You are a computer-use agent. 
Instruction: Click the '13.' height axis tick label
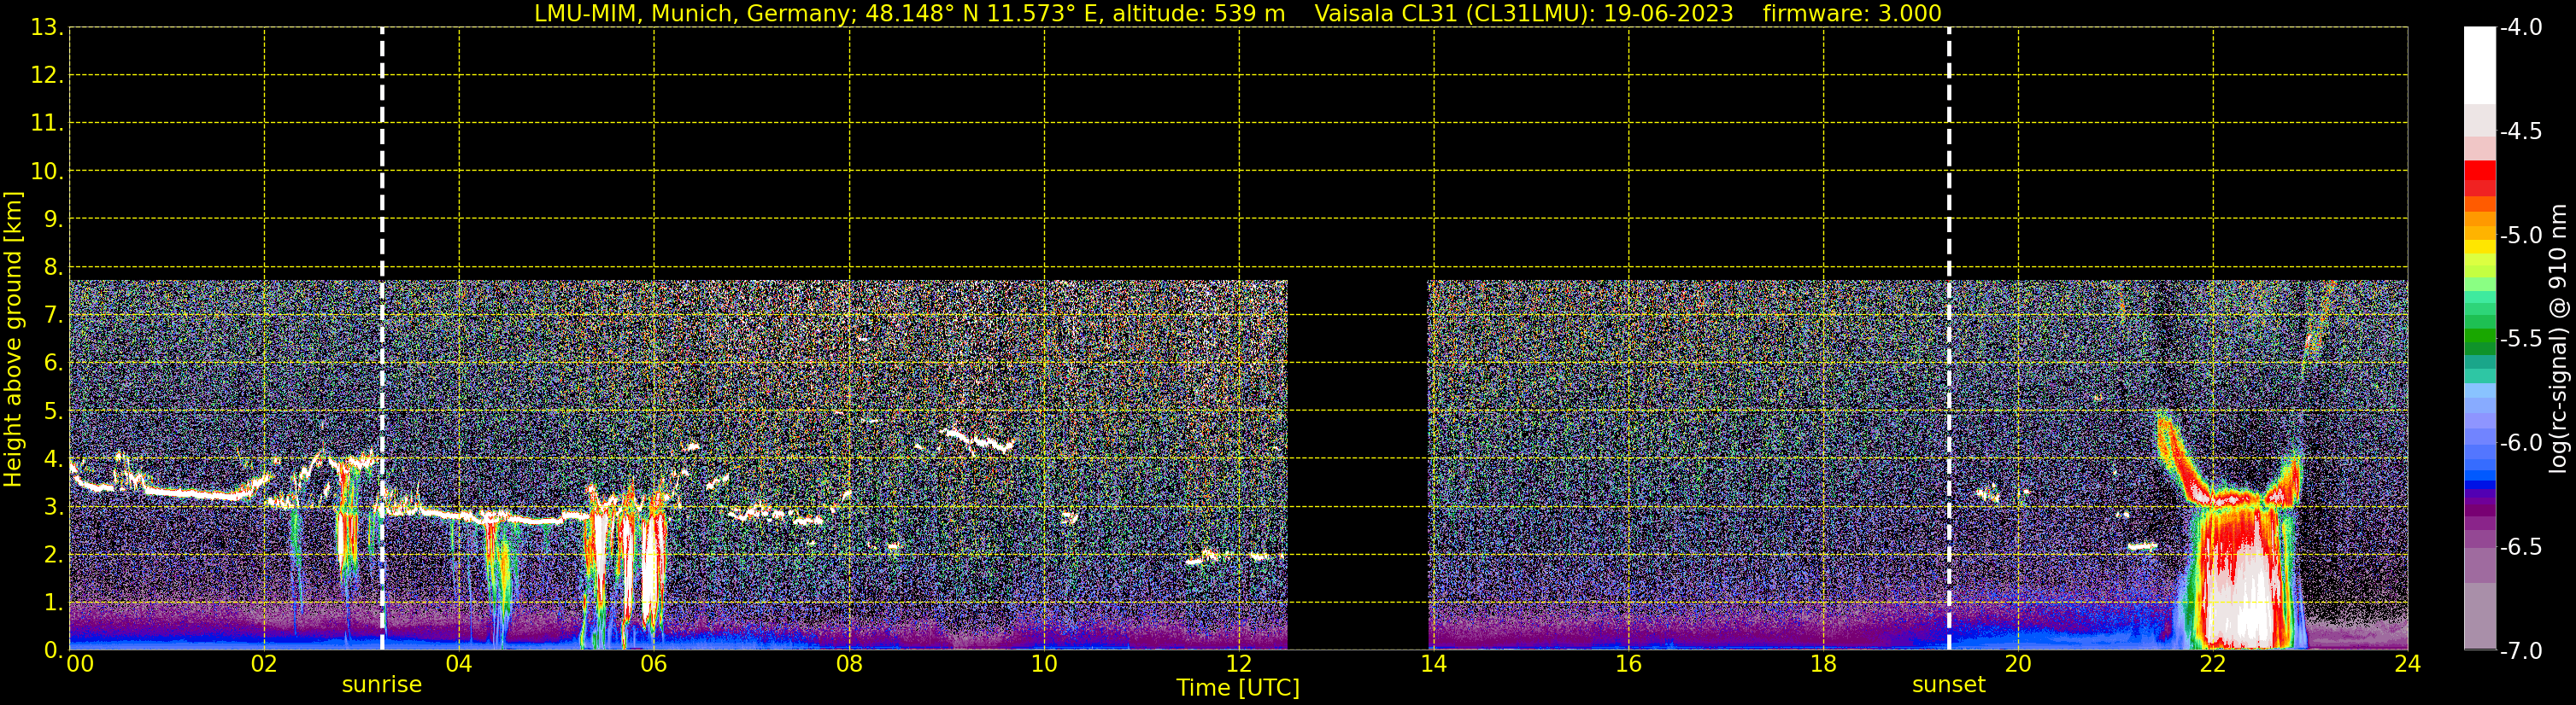(47, 28)
